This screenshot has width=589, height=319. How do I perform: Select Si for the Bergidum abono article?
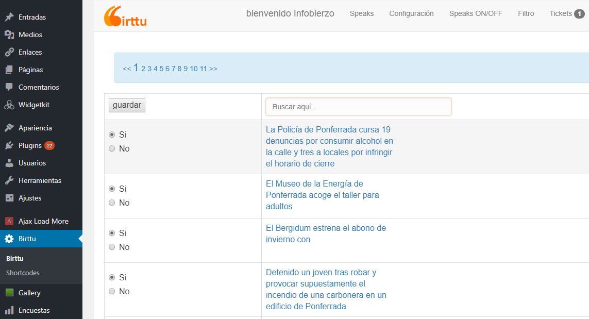(112, 233)
